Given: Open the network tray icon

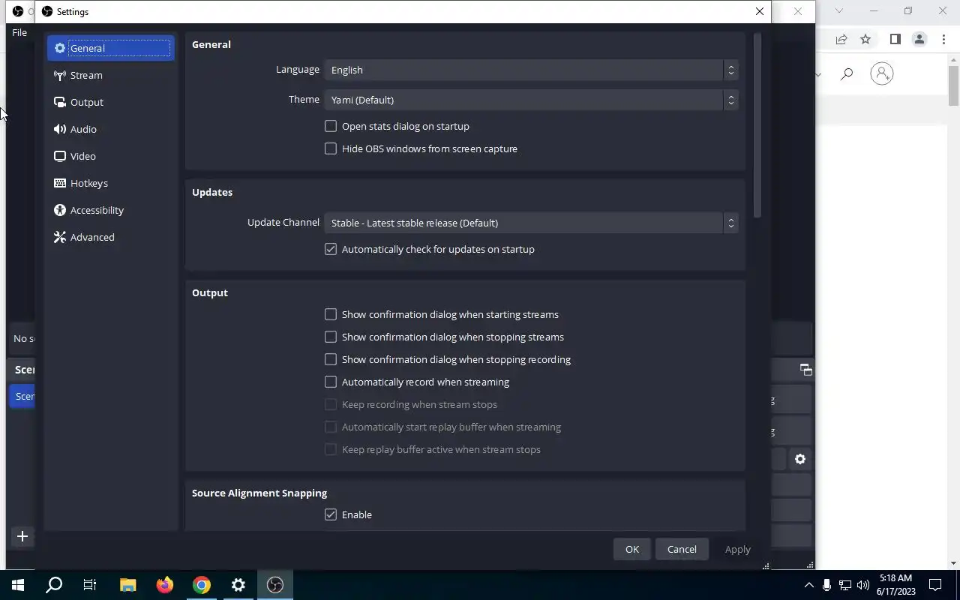Looking at the screenshot, I should [x=845, y=585].
